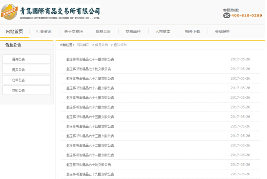267x179 pixels.
Task: Click the QDBOT globe logo
Action: (9, 12)
